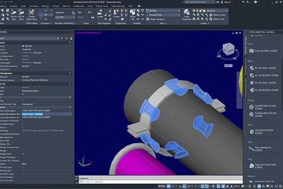Open the Annotate ribbon tab
This screenshot has width=283, height=189.
33,7
